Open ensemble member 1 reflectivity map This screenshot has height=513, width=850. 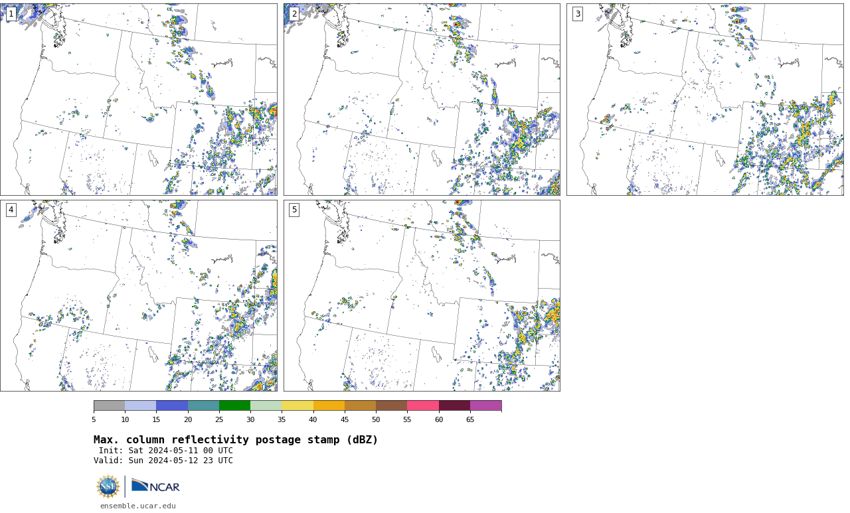click(x=138, y=100)
